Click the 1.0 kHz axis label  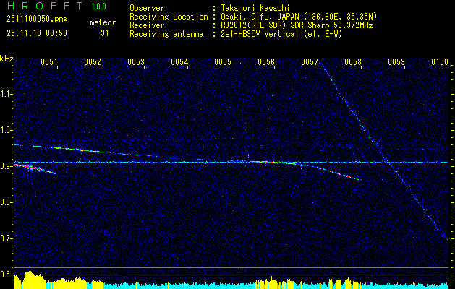coord(6,130)
